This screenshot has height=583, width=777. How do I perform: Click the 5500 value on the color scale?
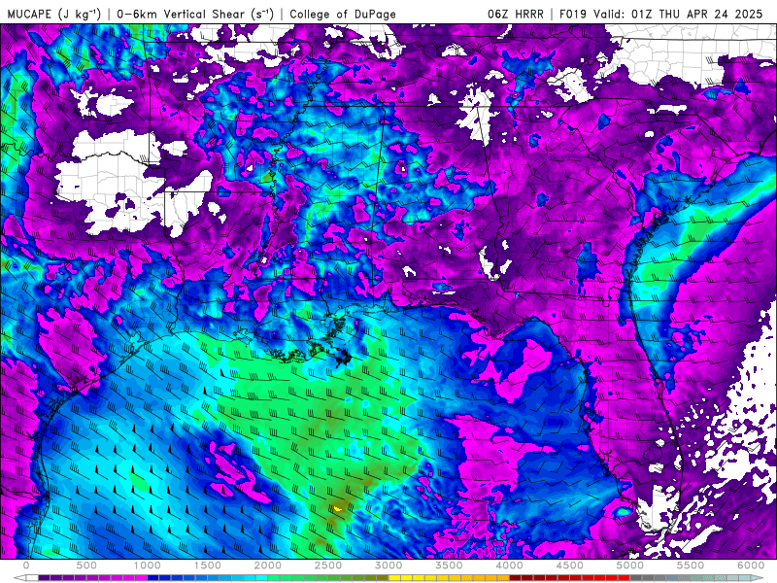(691, 566)
